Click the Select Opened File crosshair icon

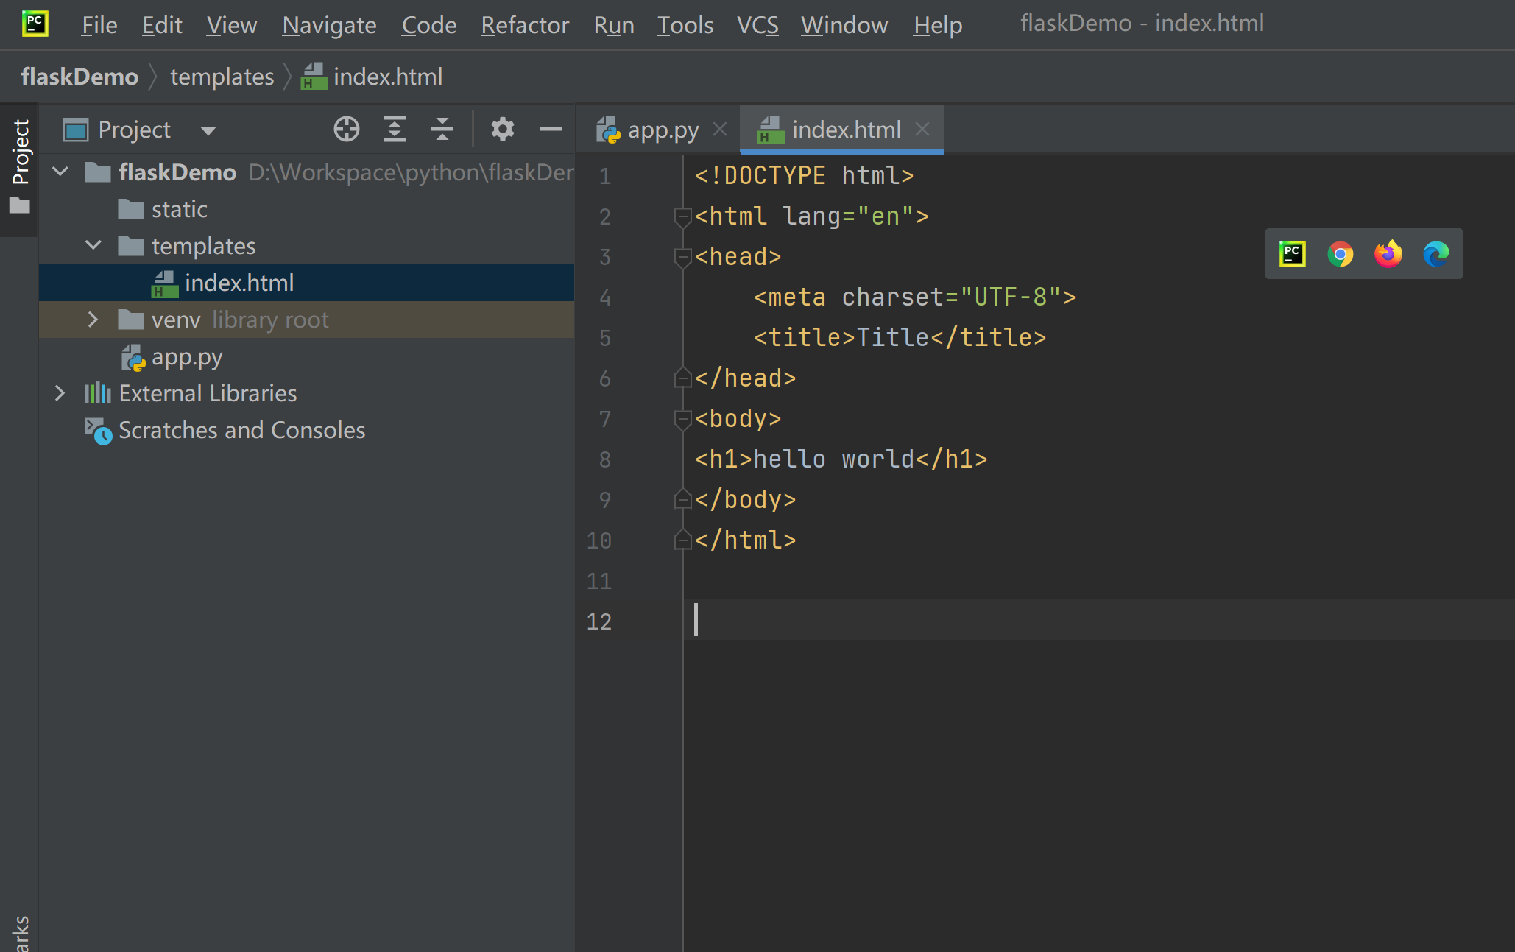(x=347, y=130)
